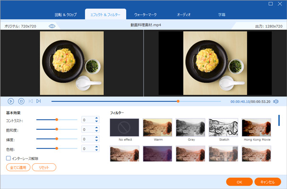Select the No effect filter

tap(124, 127)
